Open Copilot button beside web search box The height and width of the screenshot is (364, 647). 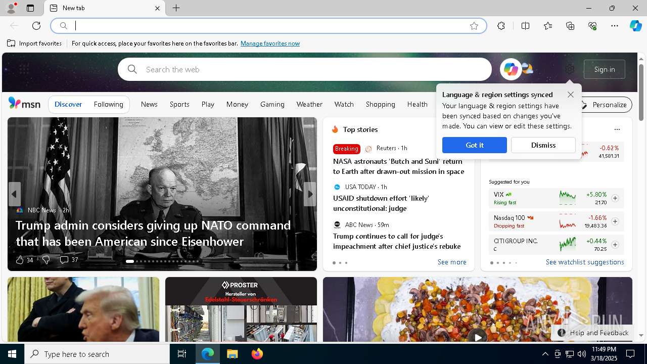pyautogui.click(x=511, y=69)
